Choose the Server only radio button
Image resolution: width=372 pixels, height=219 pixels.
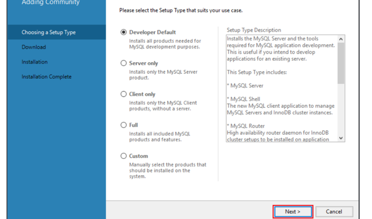[x=123, y=63]
